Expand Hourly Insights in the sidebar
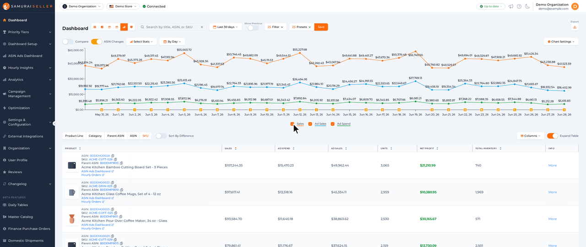This screenshot has width=586, height=247. (27, 68)
